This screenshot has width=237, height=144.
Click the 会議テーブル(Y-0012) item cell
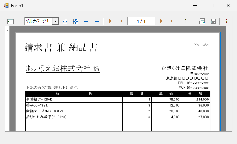pyautogui.click(x=74, y=111)
